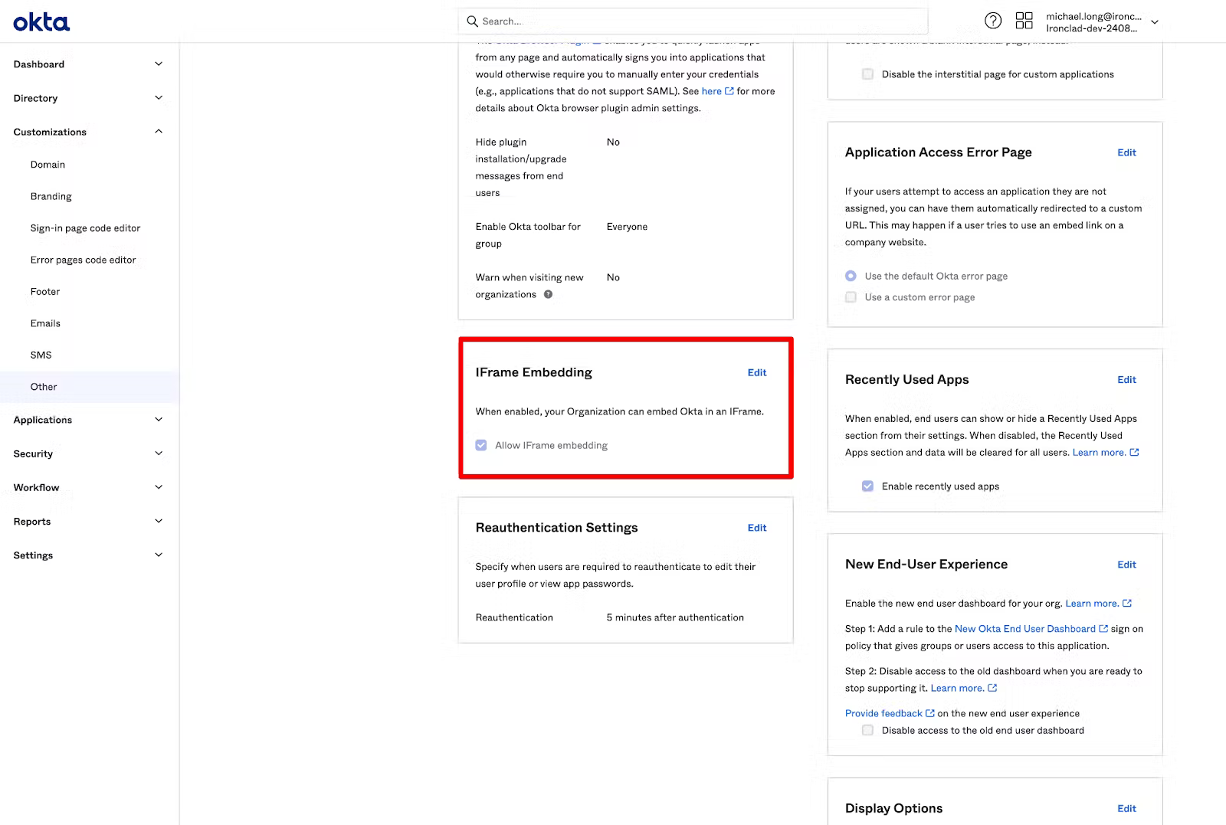Expand the Settings menu chevron

click(159, 555)
